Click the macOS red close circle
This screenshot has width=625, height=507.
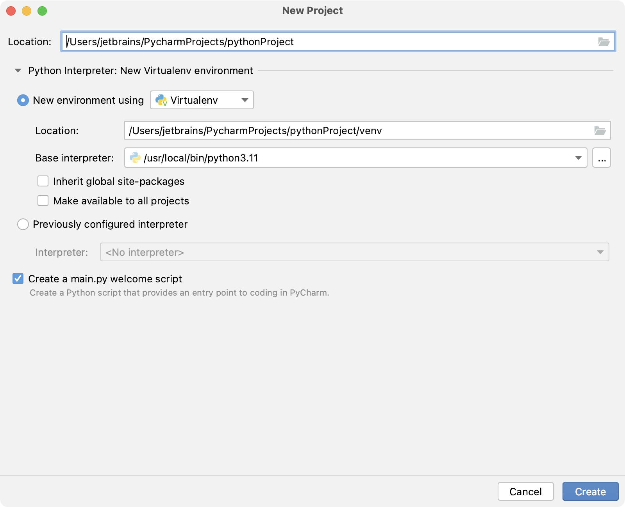tap(11, 11)
